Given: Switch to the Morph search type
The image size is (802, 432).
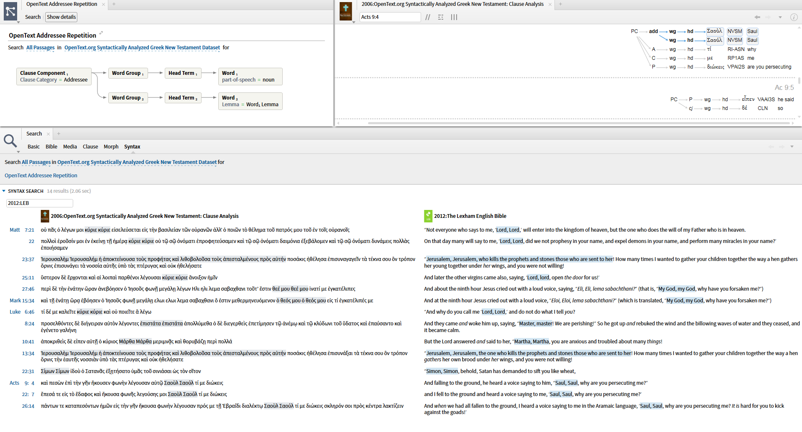Looking at the screenshot, I should 111,147.
